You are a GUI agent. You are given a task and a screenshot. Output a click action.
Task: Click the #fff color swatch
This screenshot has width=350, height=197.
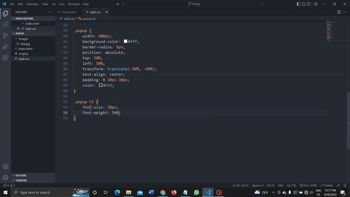tap(125, 42)
